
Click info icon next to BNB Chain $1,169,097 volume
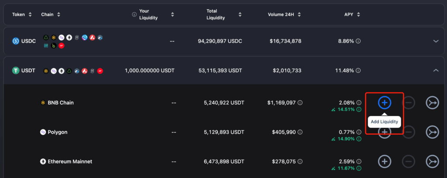pyautogui.click(x=300, y=103)
